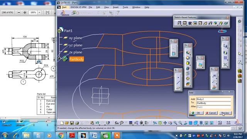
Task: Select the Draft Angle tool icon
Action: click(188, 63)
